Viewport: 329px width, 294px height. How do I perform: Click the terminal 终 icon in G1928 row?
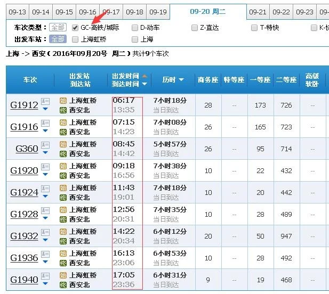point(63,219)
